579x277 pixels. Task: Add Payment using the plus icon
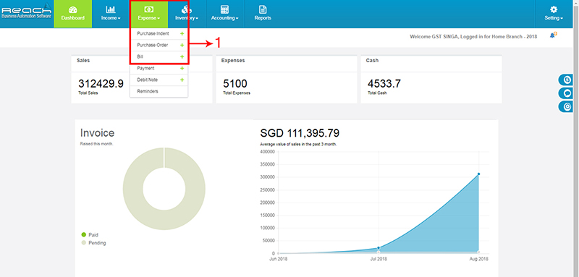point(182,68)
